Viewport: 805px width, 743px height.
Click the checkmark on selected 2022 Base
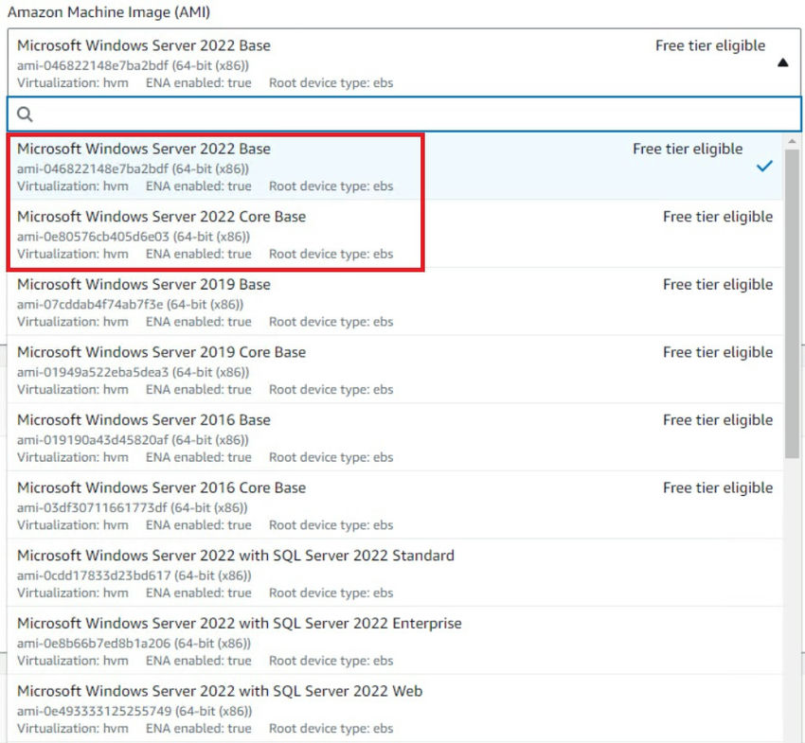[764, 167]
